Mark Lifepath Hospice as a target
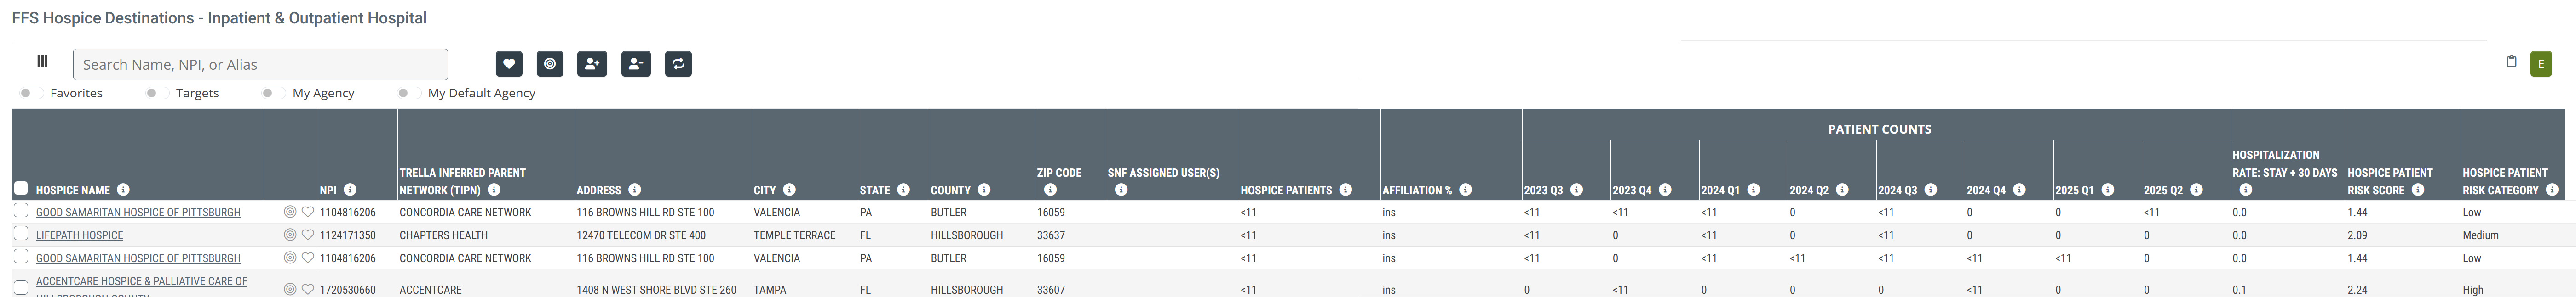The image size is (2576, 297). coord(290,235)
